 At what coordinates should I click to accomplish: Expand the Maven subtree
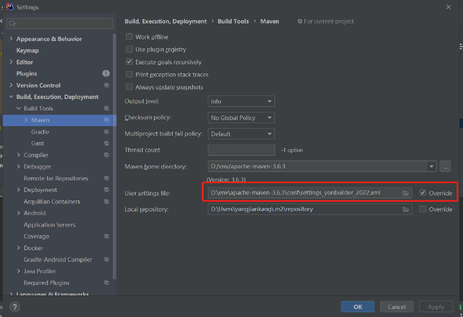(x=26, y=120)
